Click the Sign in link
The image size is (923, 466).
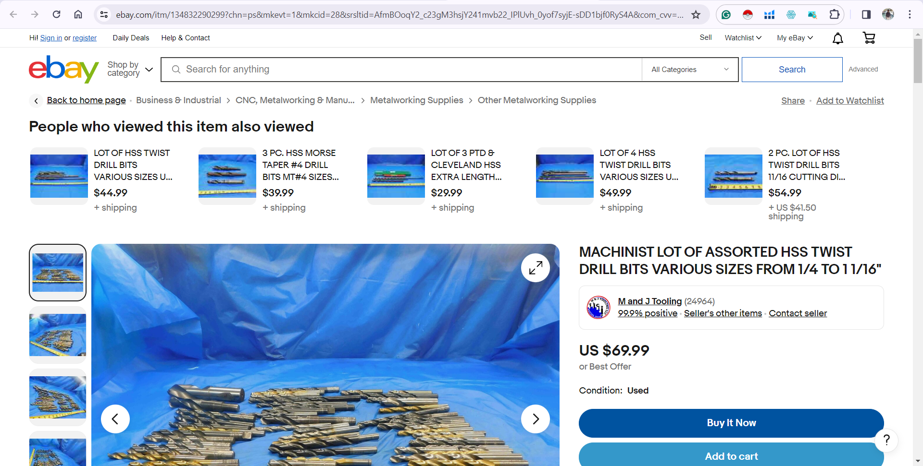coord(51,38)
